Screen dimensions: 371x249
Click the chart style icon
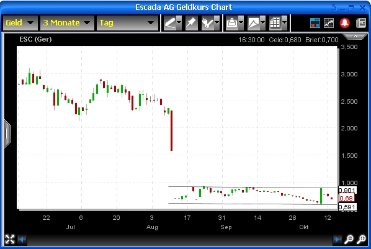[254, 23]
